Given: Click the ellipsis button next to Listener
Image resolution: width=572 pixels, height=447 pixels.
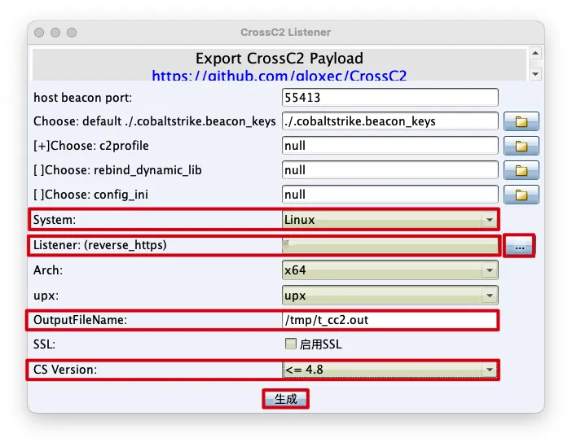Looking at the screenshot, I should [x=519, y=246].
